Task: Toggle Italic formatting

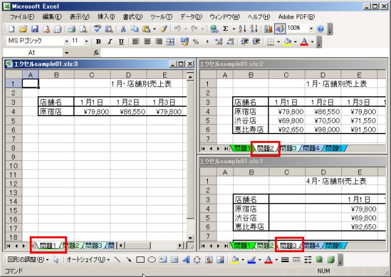Action: [110, 42]
